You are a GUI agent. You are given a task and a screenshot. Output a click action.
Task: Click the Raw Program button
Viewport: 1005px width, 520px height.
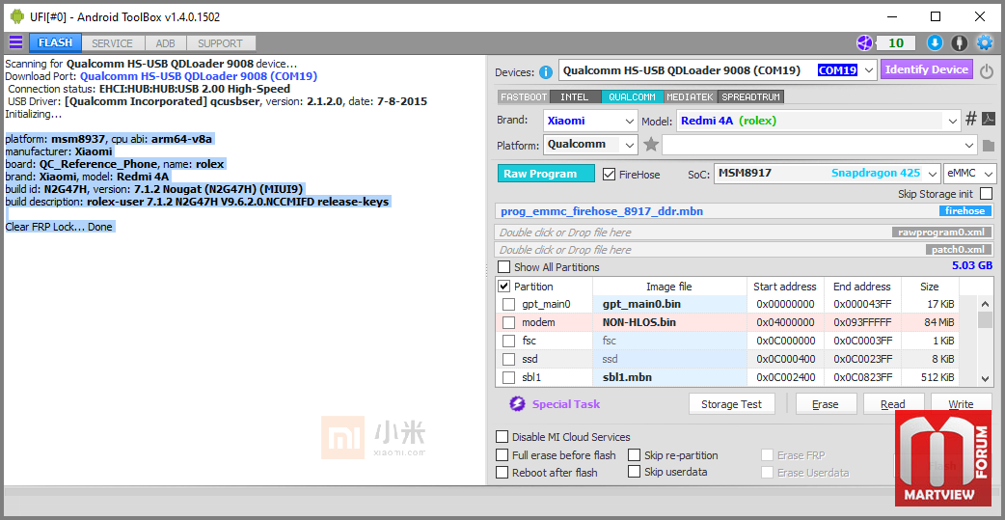point(546,174)
